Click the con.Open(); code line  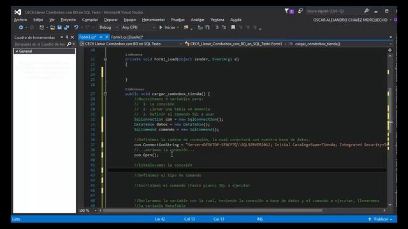pos(146,155)
